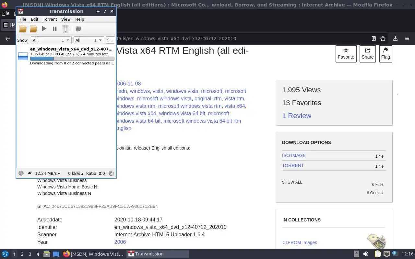Open the 1 Review link
The height and width of the screenshot is (259, 415).
(296, 116)
